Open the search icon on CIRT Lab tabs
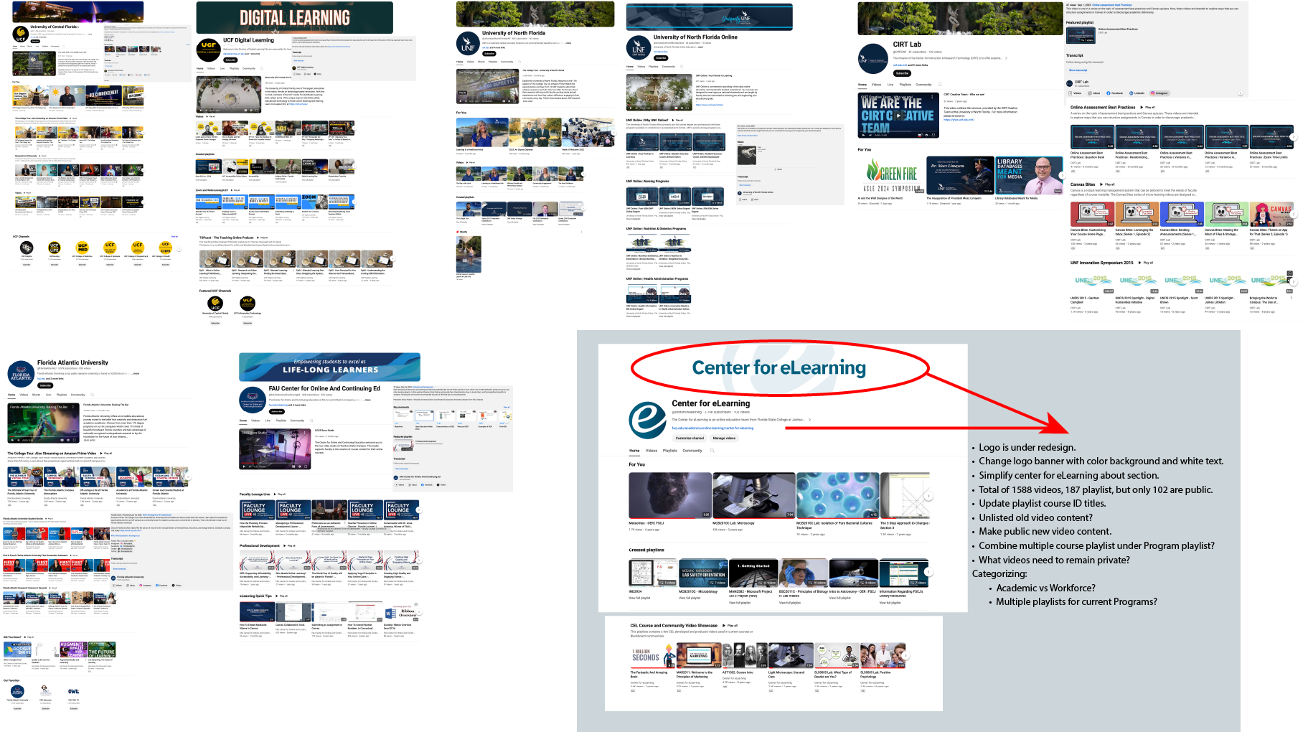Viewport: 1308px width, 732px height. [x=940, y=85]
